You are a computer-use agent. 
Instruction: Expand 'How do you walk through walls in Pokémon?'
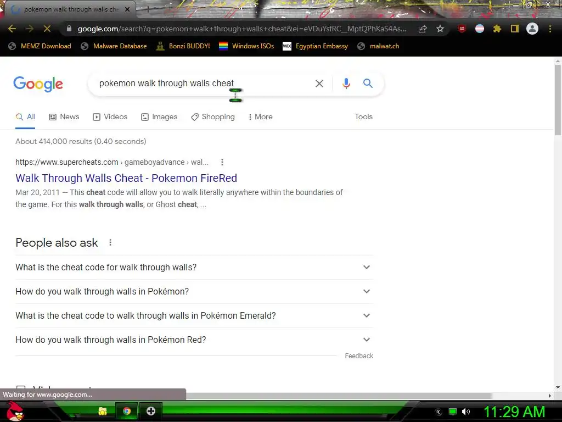tap(194, 291)
